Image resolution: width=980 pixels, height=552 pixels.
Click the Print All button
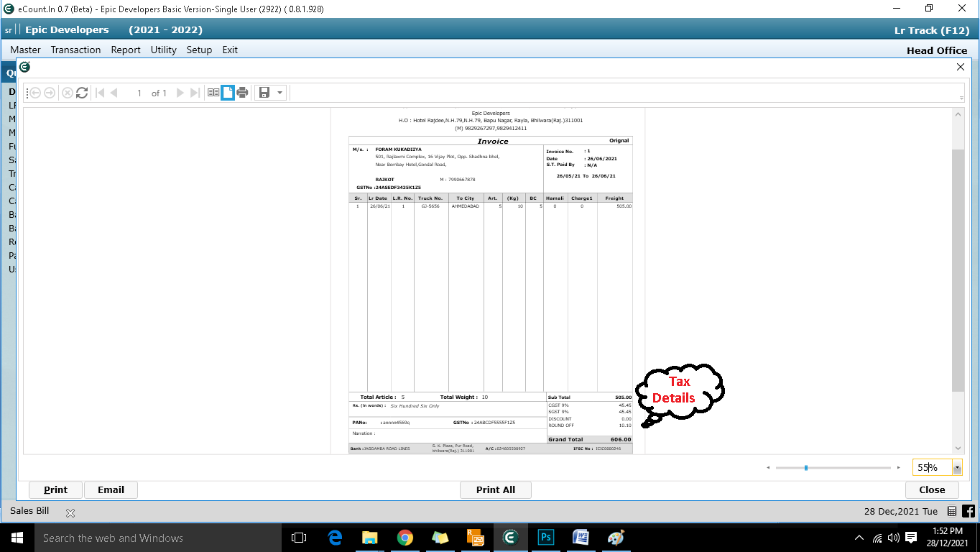coord(496,489)
